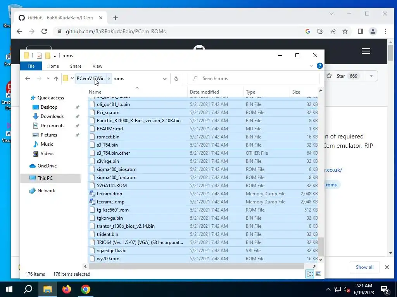Open GitHub hamburger menu
397x297 pixels.
click(x=366, y=51)
